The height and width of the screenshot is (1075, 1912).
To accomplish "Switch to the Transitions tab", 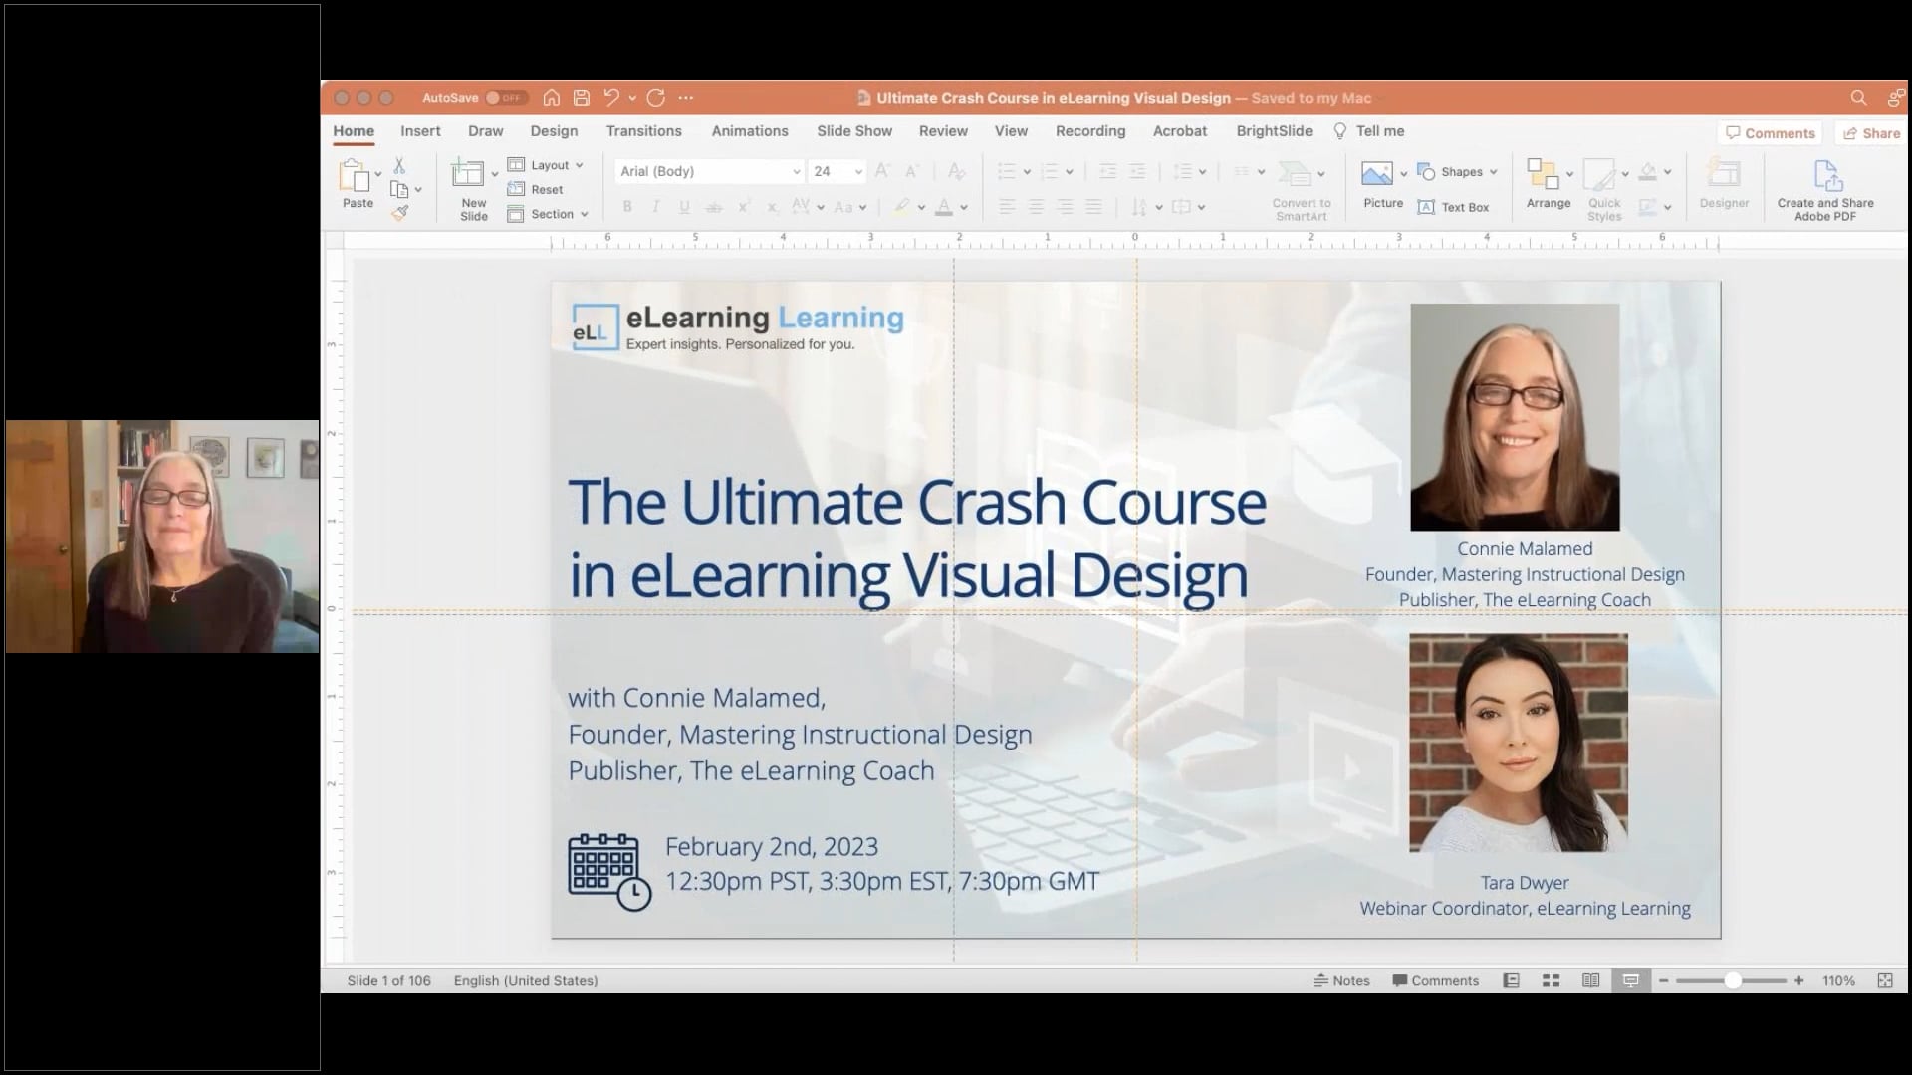I will point(643,130).
